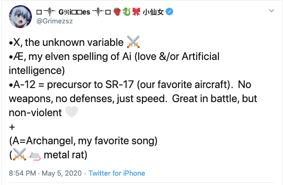Click the white heart emoji after 'non-violent'
Screen dimensions: 283x185
point(72,112)
